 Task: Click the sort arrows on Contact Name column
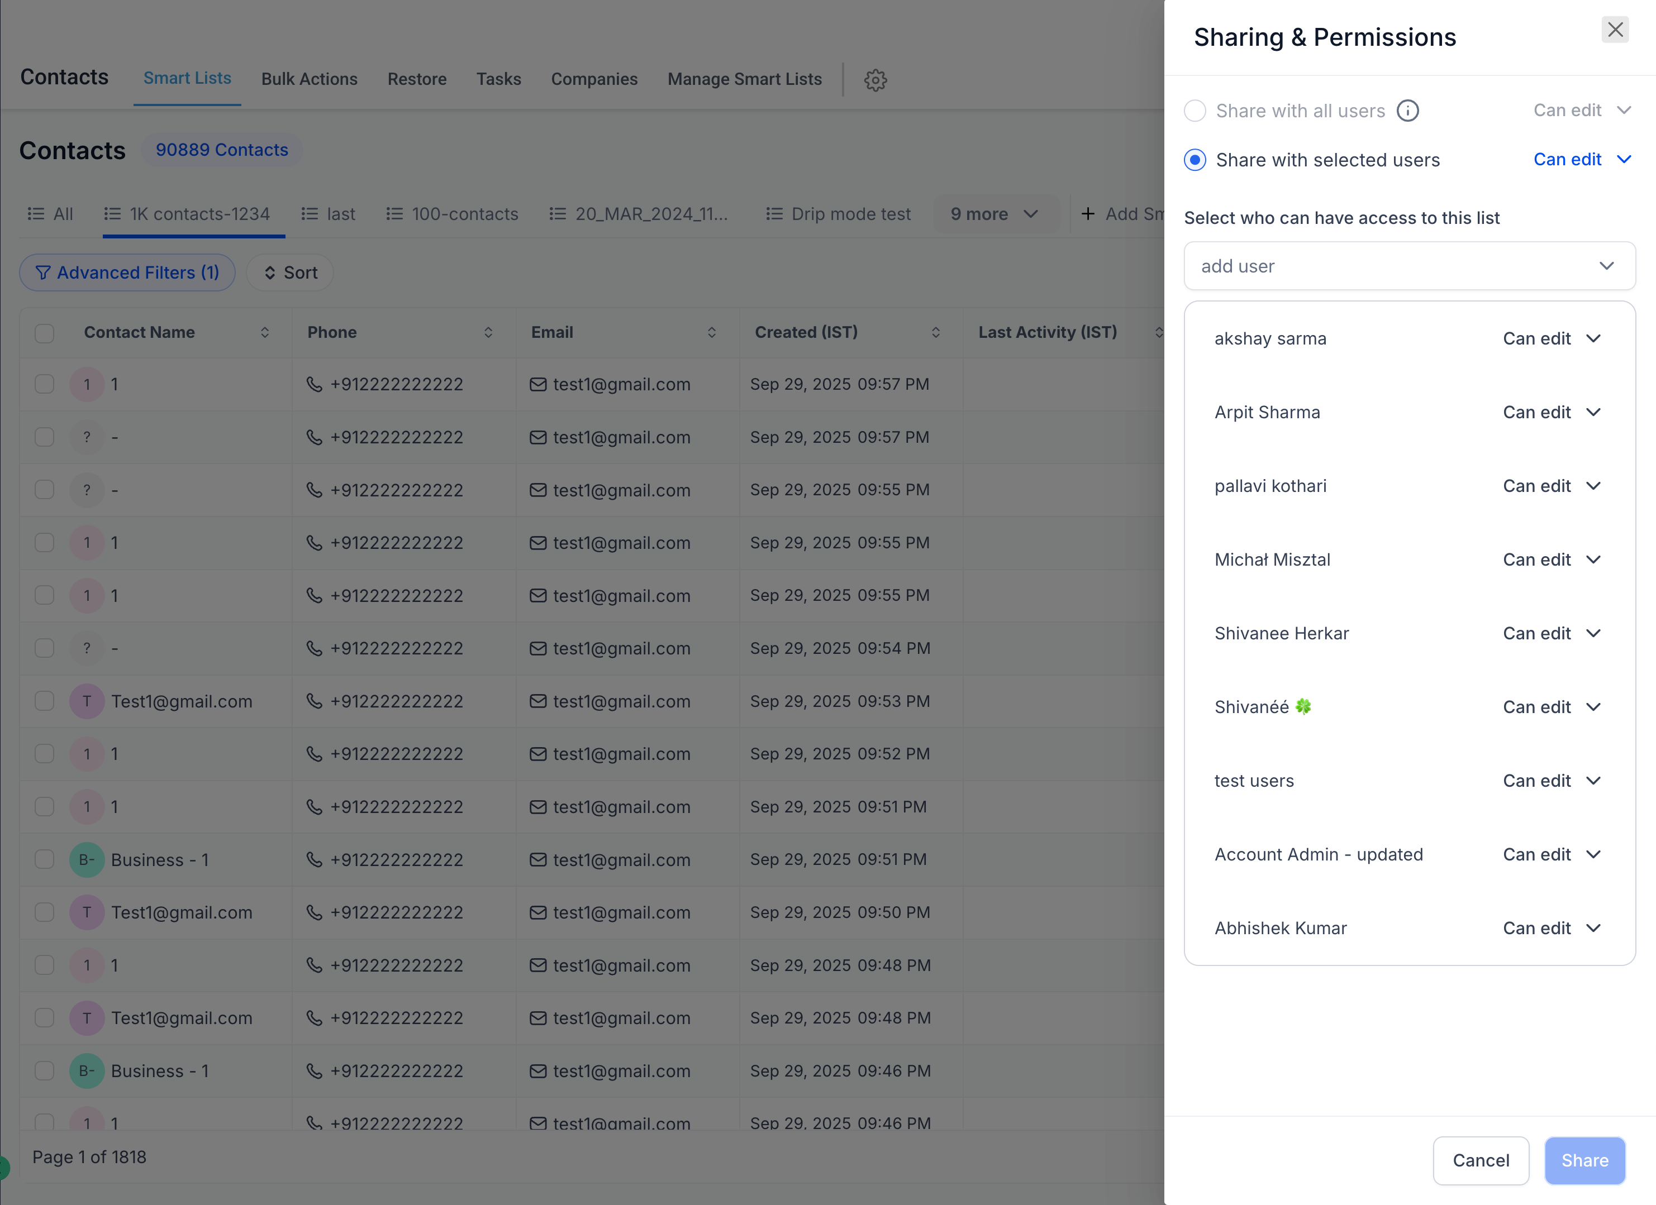pos(266,332)
